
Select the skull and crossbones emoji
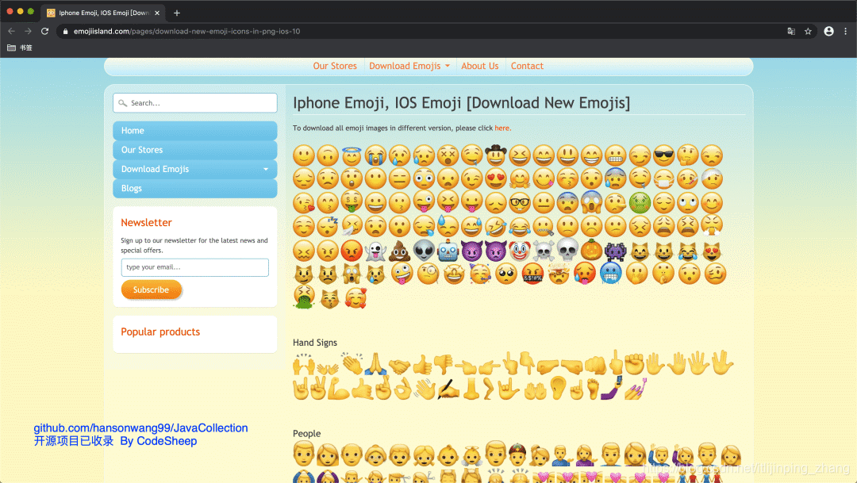(x=544, y=251)
